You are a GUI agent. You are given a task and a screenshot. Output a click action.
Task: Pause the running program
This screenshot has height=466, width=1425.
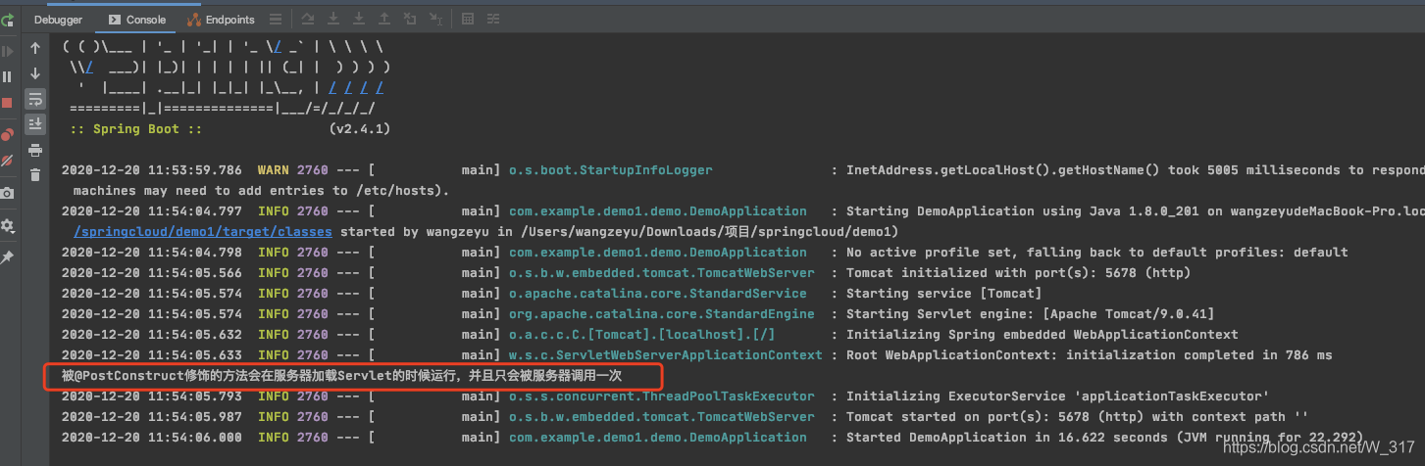point(7,76)
